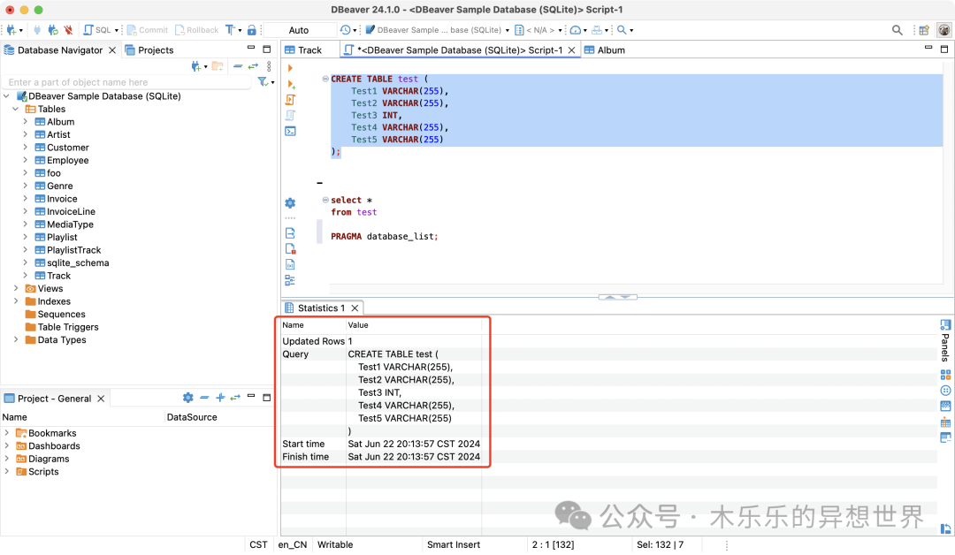The width and height of the screenshot is (955, 555).
Task: Select the MediaType table
Action: tap(70, 224)
